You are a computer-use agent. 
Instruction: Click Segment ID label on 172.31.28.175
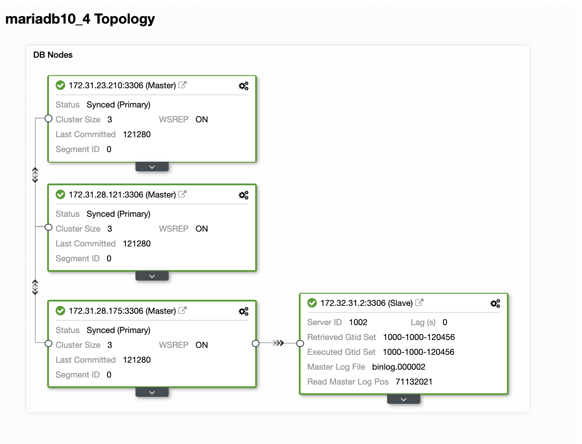[78, 375]
